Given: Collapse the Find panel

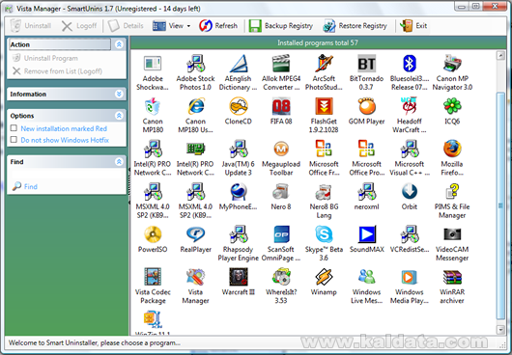Looking at the screenshot, I should pyautogui.click(x=119, y=162).
